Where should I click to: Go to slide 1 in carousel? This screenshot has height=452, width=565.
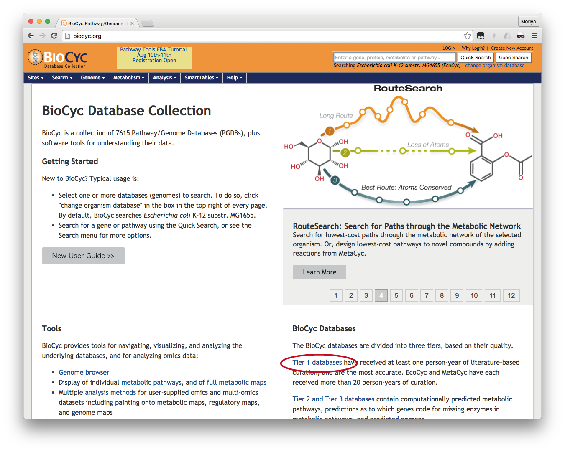click(336, 295)
